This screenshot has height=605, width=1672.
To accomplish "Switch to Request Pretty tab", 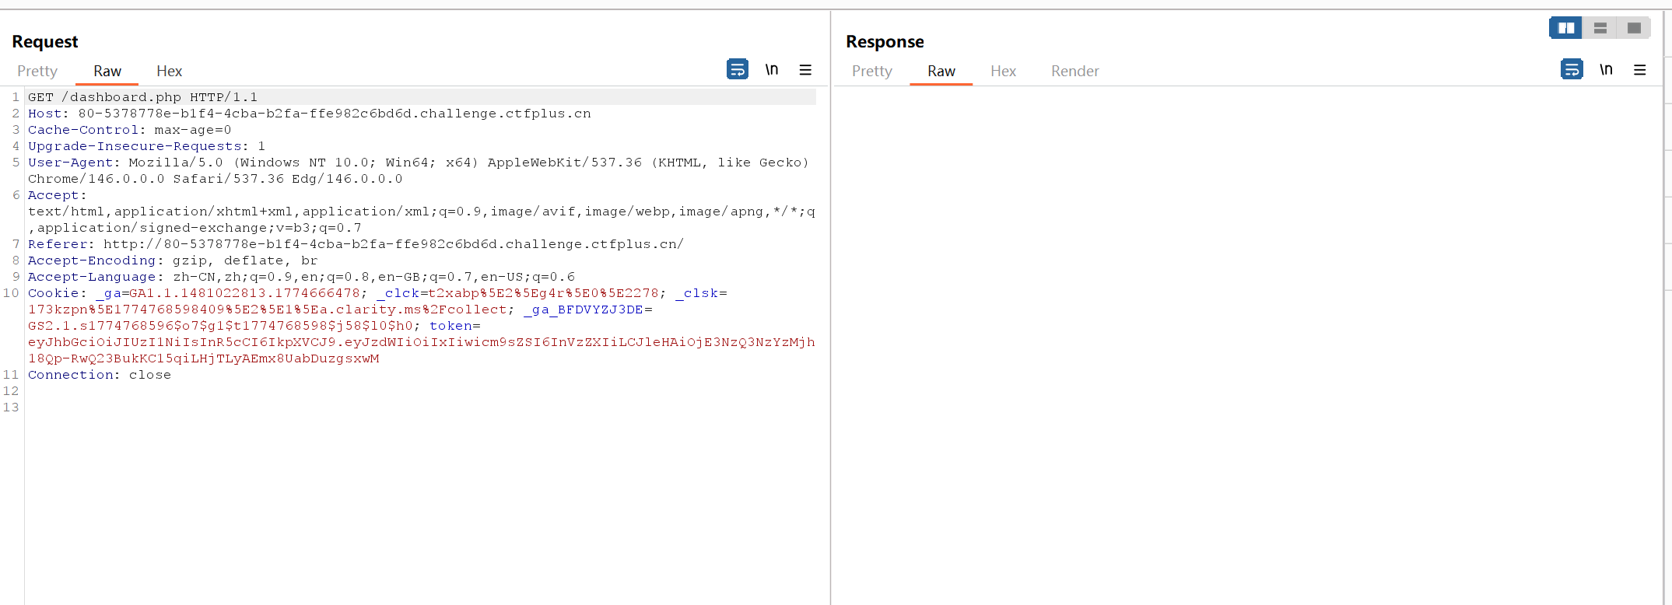I will pyautogui.click(x=37, y=71).
